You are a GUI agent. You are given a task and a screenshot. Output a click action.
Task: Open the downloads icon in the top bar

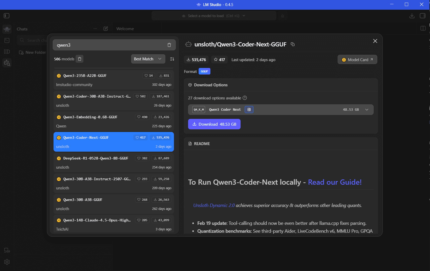coord(412,16)
